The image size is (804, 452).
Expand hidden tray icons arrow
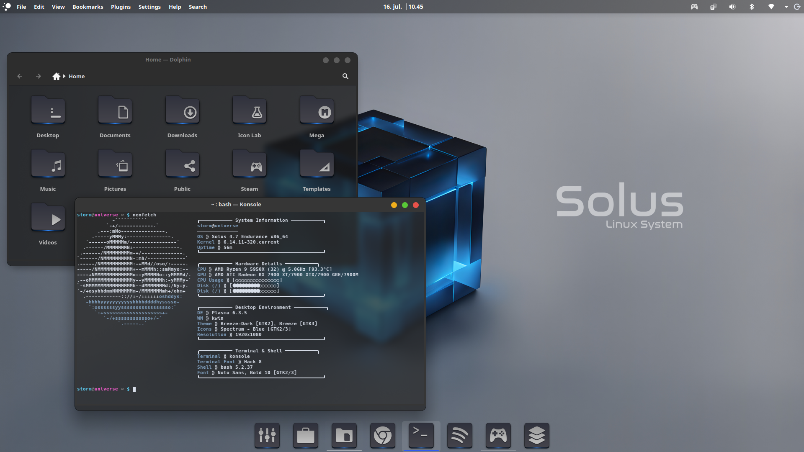point(786,7)
